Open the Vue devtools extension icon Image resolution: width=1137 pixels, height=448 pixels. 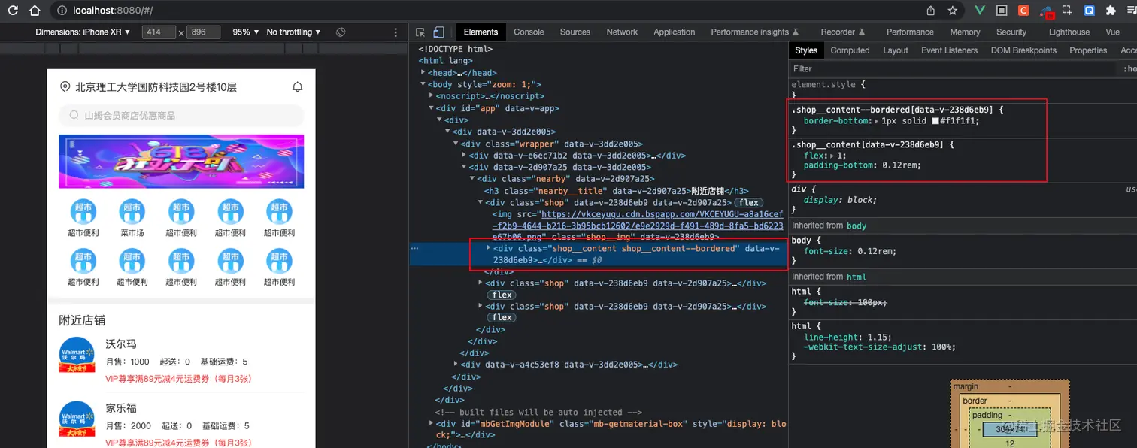tap(980, 11)
